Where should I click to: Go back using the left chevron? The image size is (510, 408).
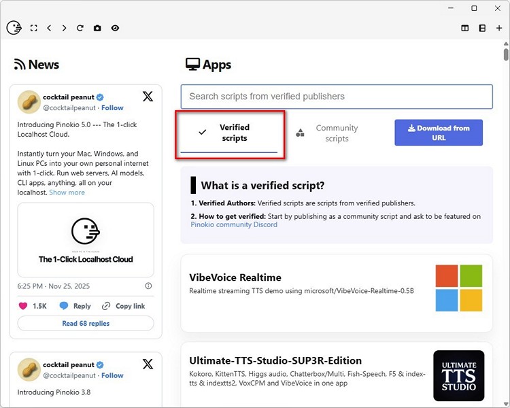tap(49, 29)
